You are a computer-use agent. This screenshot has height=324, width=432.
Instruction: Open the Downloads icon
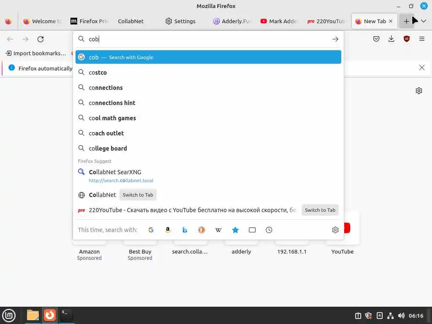[x=391, y=39]
